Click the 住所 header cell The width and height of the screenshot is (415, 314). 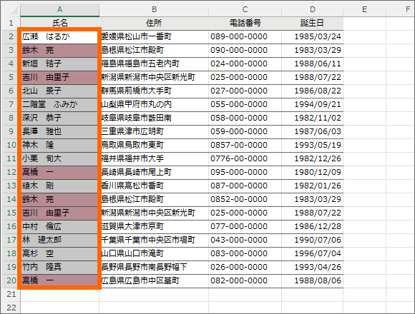[154, 23]
